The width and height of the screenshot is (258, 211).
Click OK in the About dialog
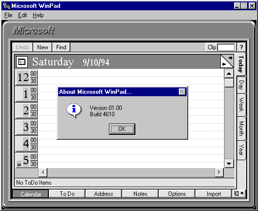coord(122,129)
